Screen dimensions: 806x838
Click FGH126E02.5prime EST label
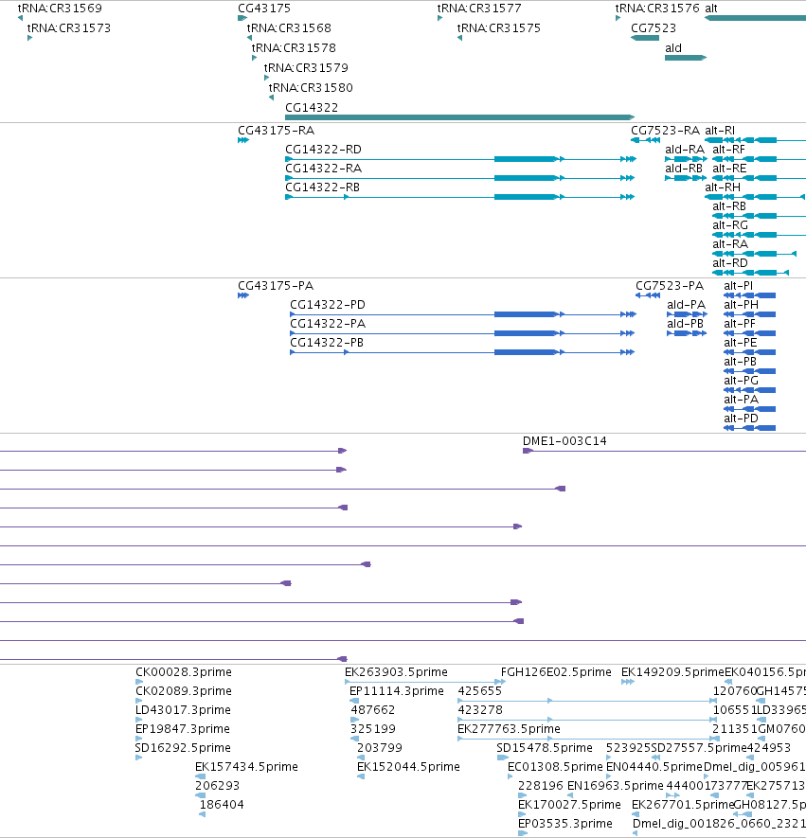click(556, 672)
